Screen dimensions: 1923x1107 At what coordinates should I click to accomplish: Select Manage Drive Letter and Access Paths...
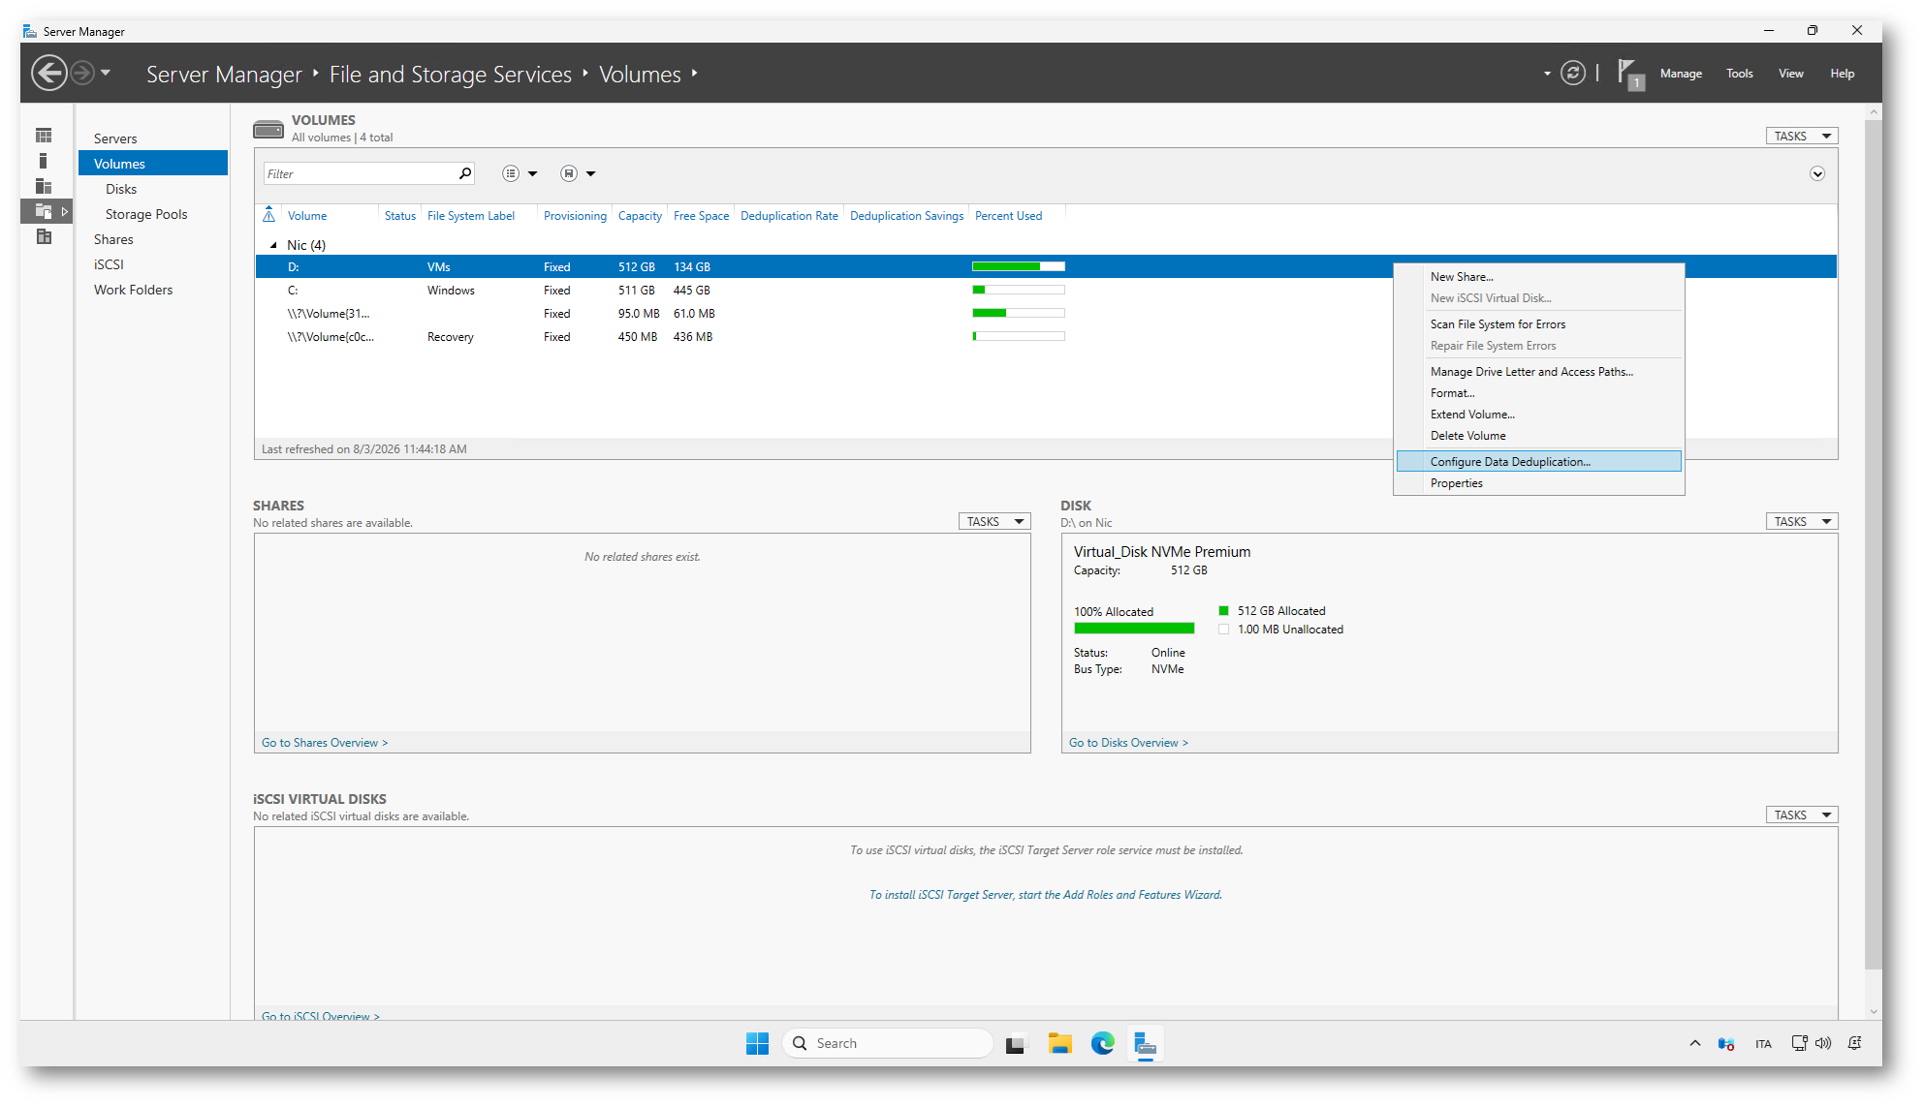(1538, 372)
